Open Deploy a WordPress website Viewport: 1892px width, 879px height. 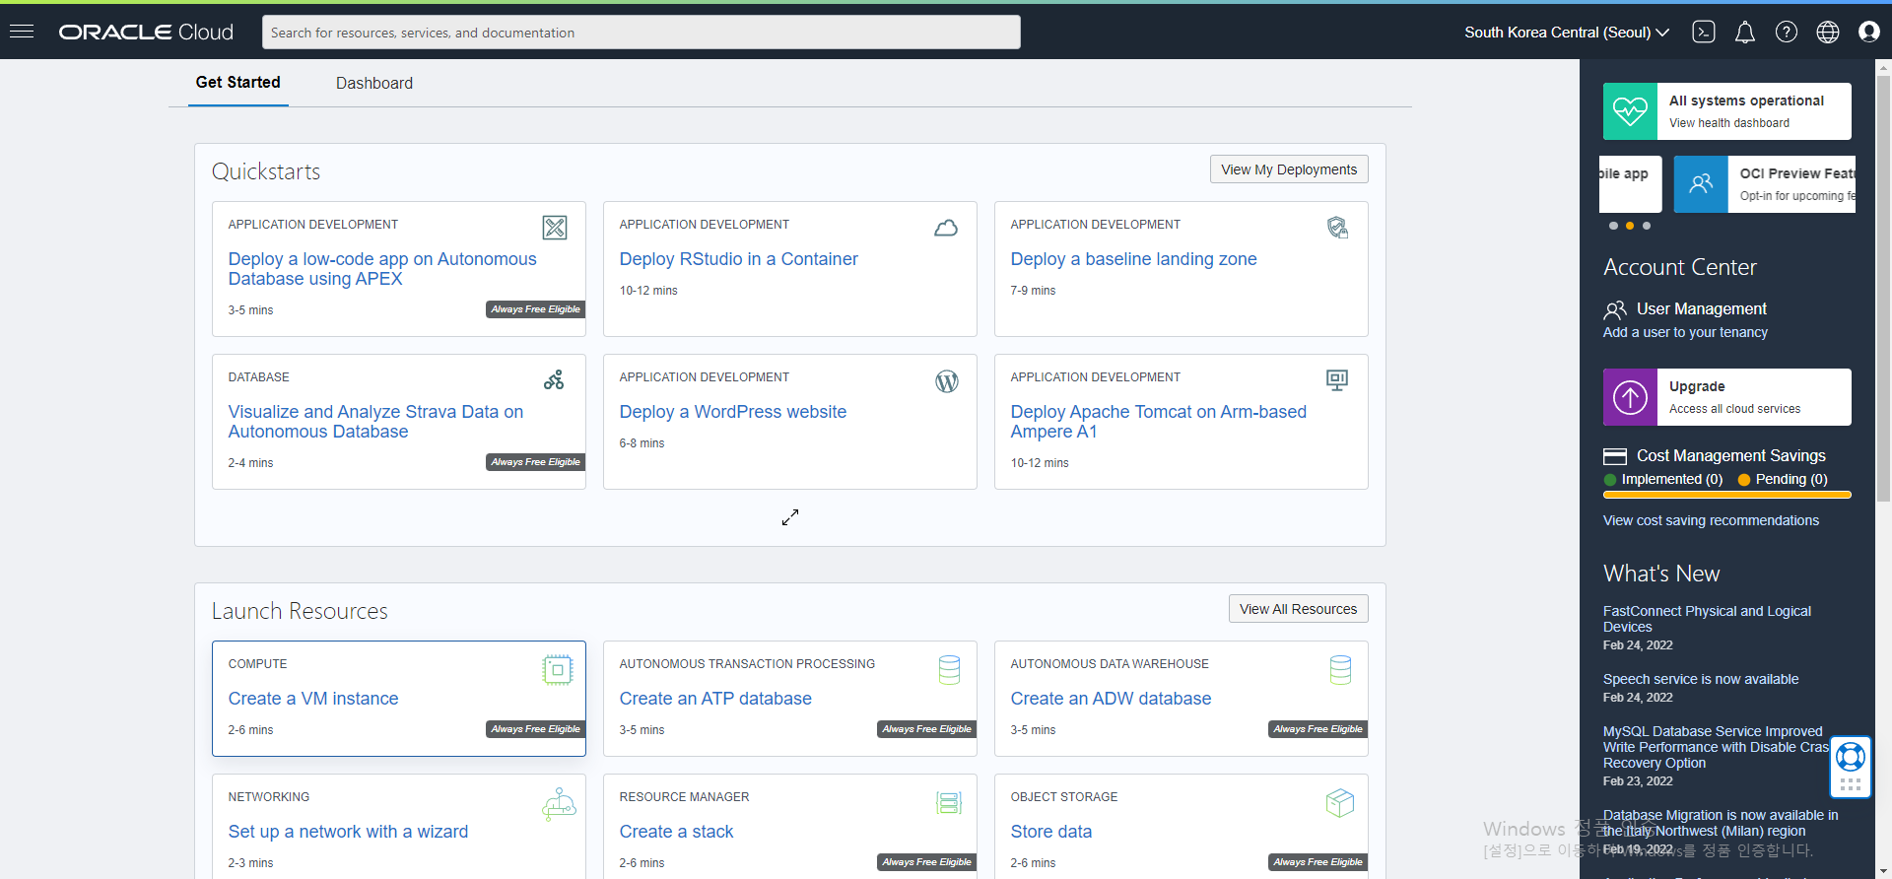(732, 412)
